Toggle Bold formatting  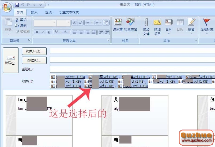pos(37,32)
